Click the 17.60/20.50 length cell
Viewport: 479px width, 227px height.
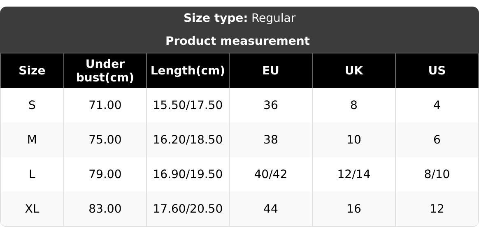pos(188,209)
